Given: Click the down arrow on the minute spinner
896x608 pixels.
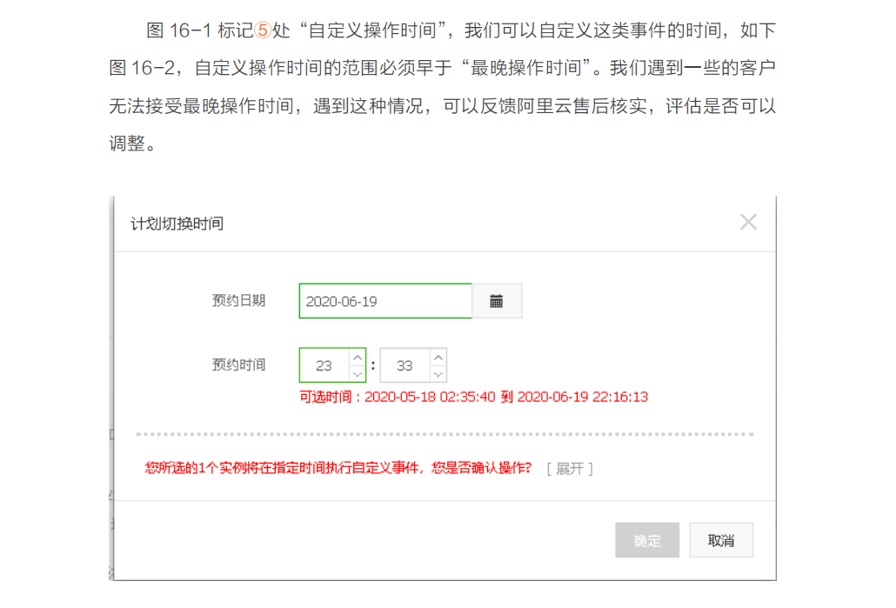Looking at the screenshot, I should pos(438,373).
